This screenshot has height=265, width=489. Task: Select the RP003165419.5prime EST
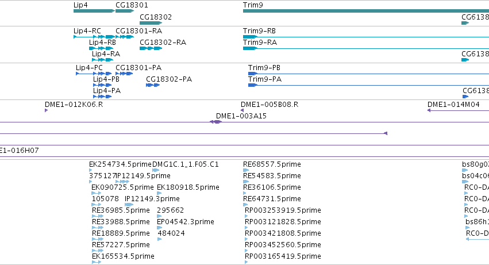tap(247, 262)
